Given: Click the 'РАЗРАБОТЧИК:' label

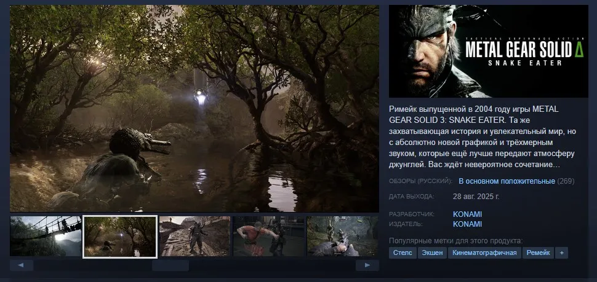Looking at the screenshot, I should tap(412, 214).
